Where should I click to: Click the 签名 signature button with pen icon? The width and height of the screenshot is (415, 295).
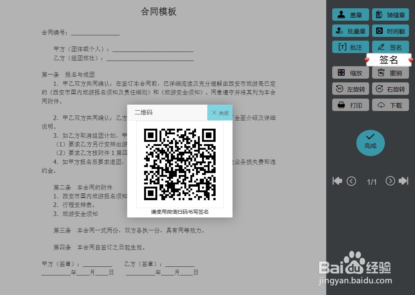tap(391, 47)
